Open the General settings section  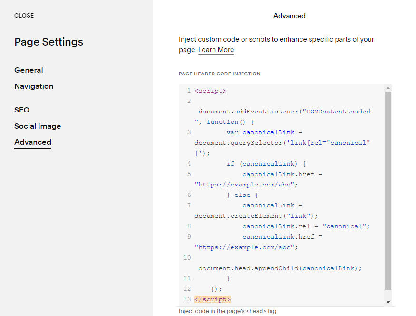[29, 70]
